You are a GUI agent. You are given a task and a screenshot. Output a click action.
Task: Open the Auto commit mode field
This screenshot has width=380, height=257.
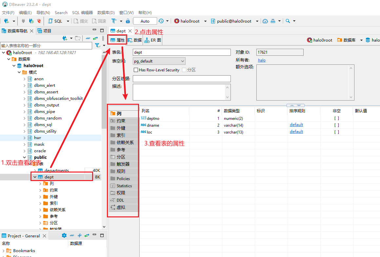[145, 21]
